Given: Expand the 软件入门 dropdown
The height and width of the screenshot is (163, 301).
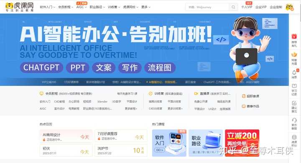Looking at the screenshot, I should pos(47,7).
